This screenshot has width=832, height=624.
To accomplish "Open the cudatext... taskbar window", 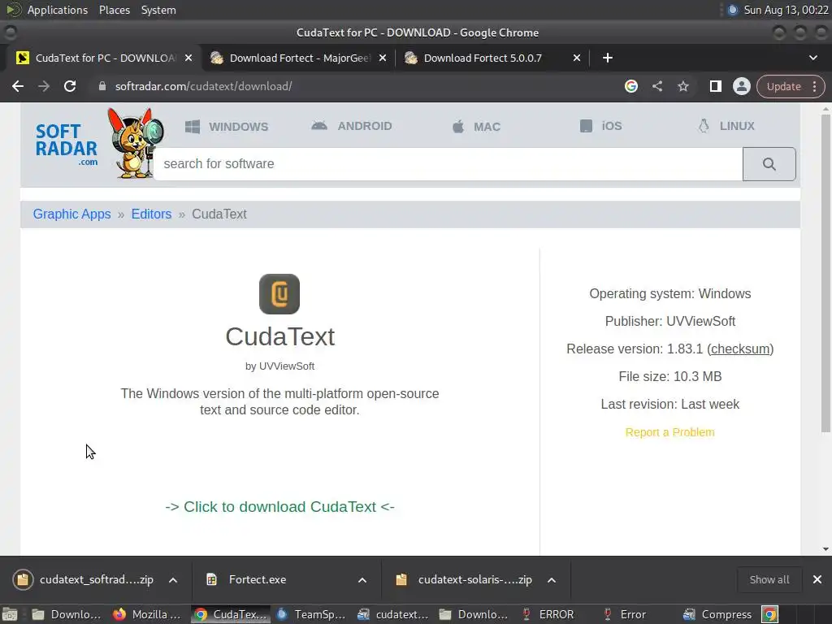I will [392, 614].
